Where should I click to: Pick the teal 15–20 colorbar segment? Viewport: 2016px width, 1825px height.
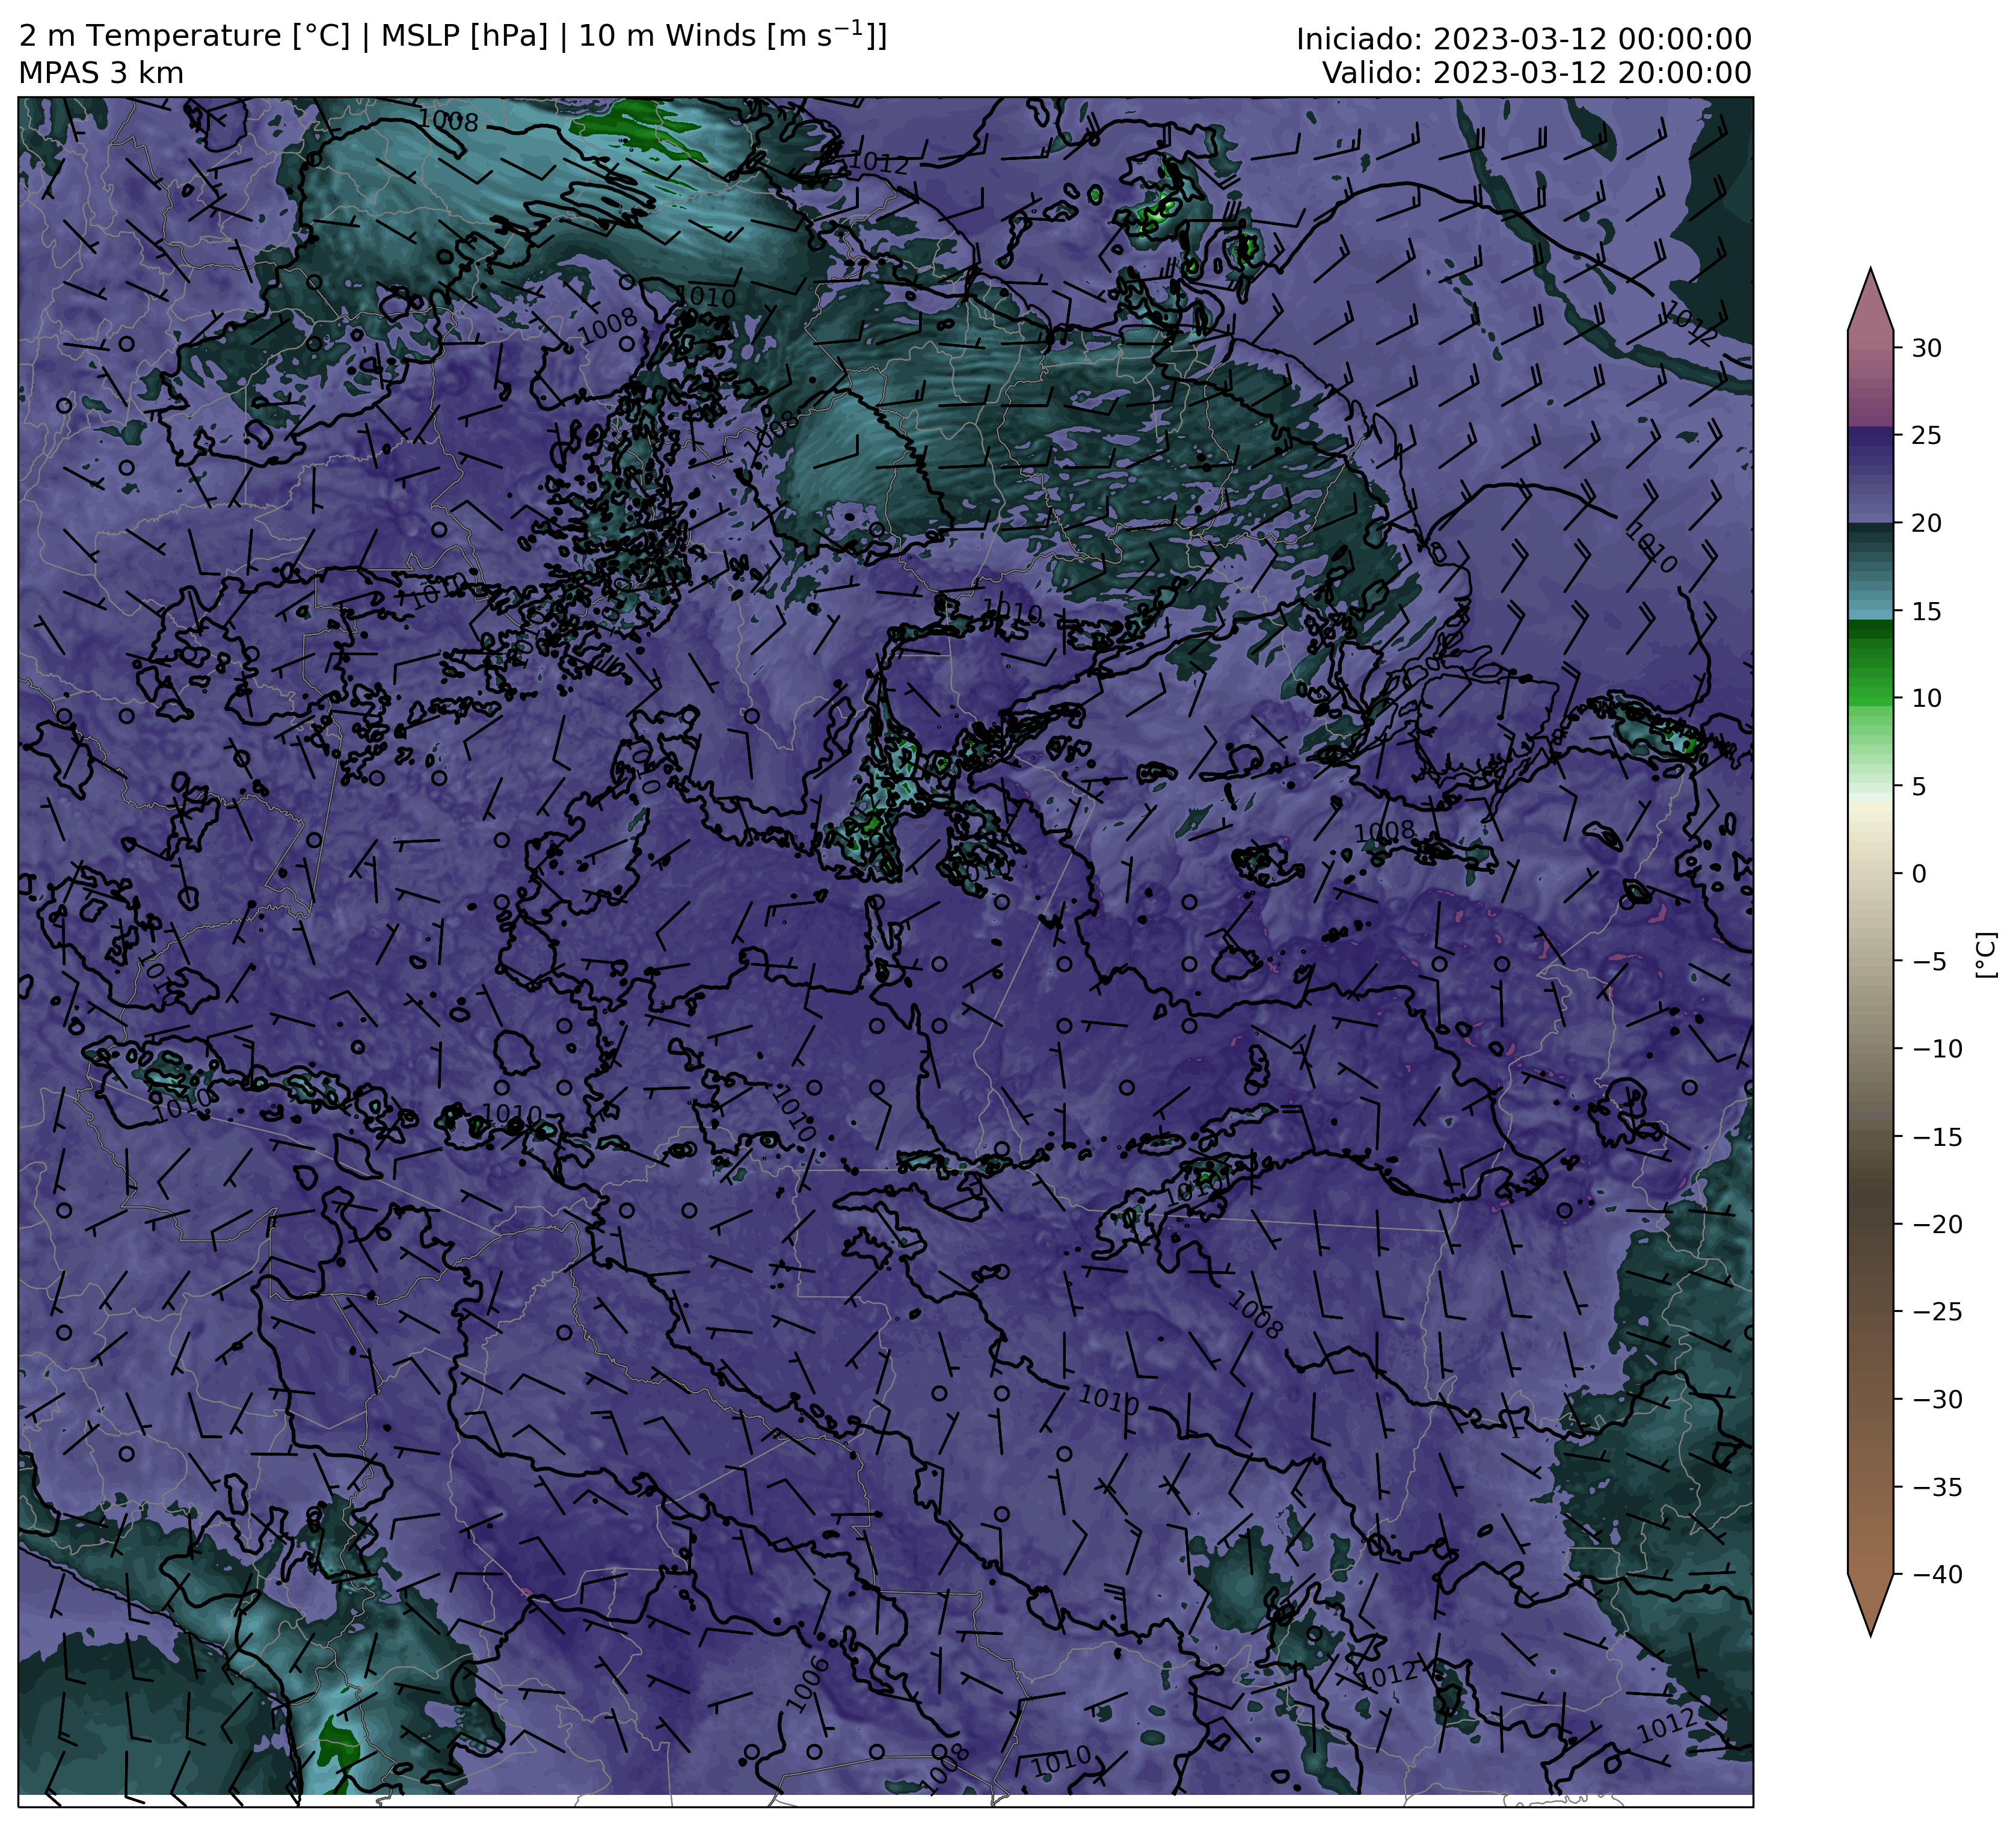click(x=1870, y=567)
